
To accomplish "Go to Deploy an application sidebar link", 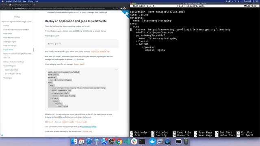I will pos(18,54).
